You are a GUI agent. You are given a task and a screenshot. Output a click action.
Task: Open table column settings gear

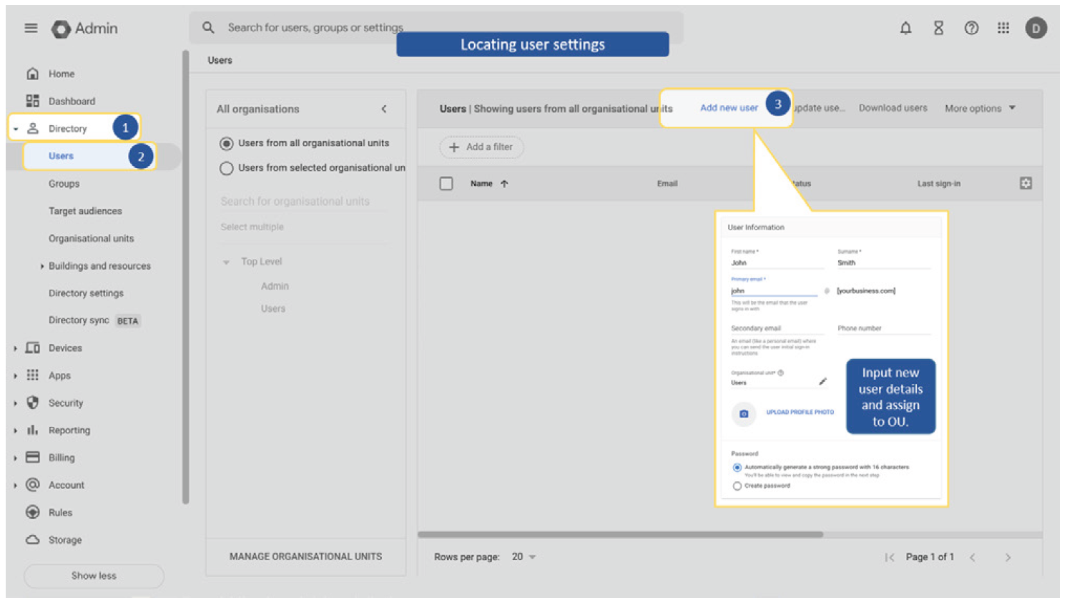(x=1026, y=183)
